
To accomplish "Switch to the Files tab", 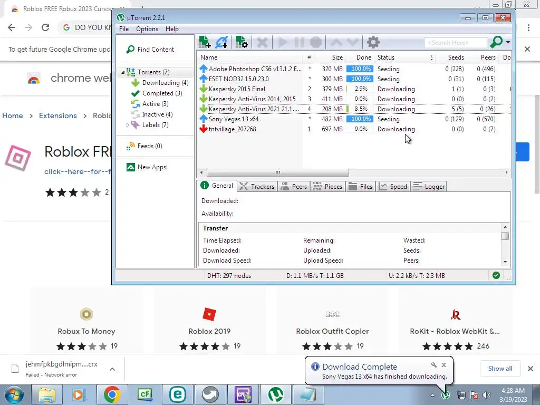I will [361, 186].
